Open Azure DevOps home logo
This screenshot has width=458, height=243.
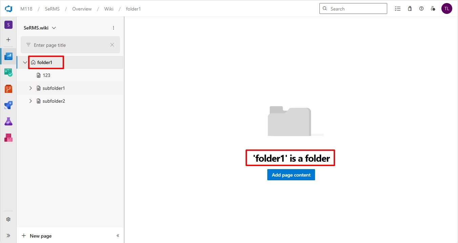coord(8,9)
